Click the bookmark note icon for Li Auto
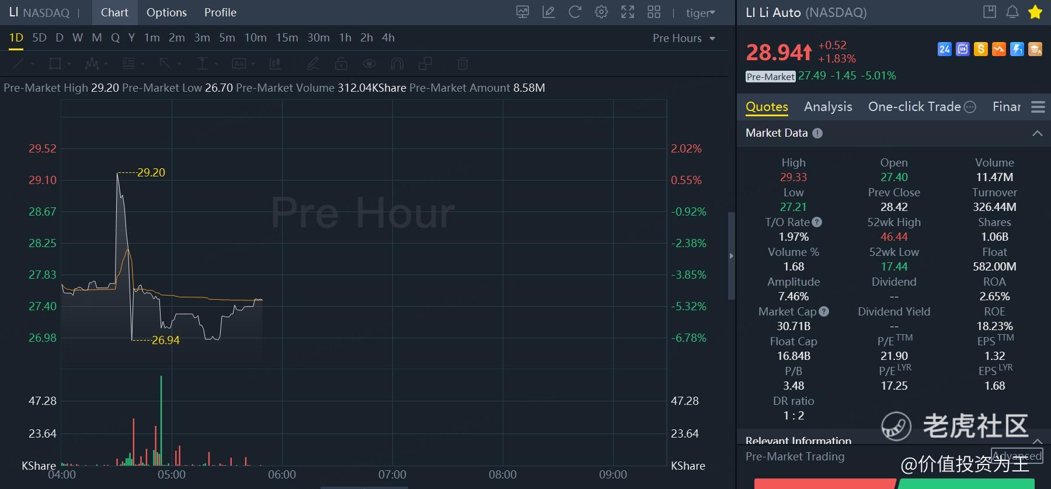 coord(990,12)
